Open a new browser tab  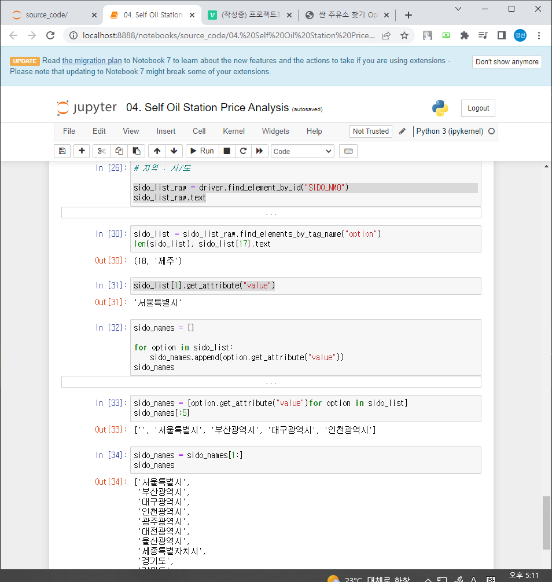coord(409,15)
